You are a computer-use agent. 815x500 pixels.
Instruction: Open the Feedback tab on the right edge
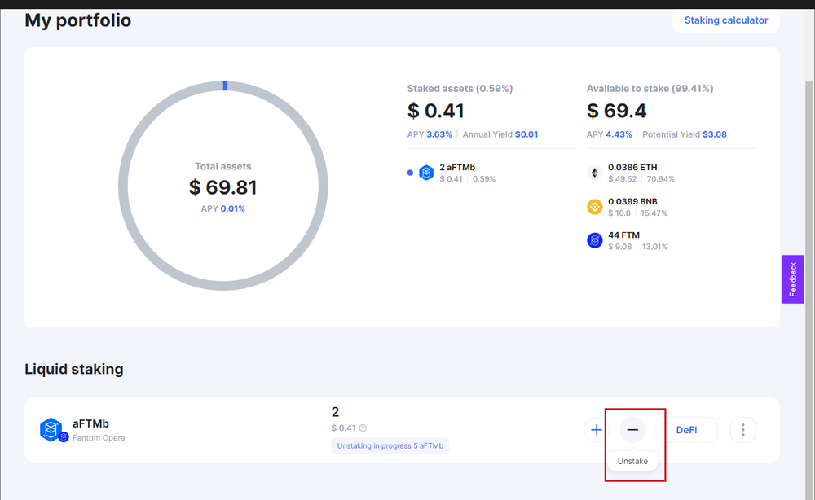point(792,279)
